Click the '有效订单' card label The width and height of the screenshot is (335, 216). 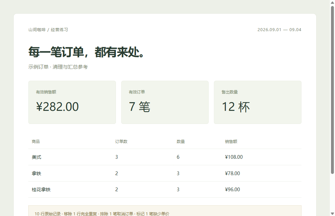pyautogui.click(x=137, y=92)
